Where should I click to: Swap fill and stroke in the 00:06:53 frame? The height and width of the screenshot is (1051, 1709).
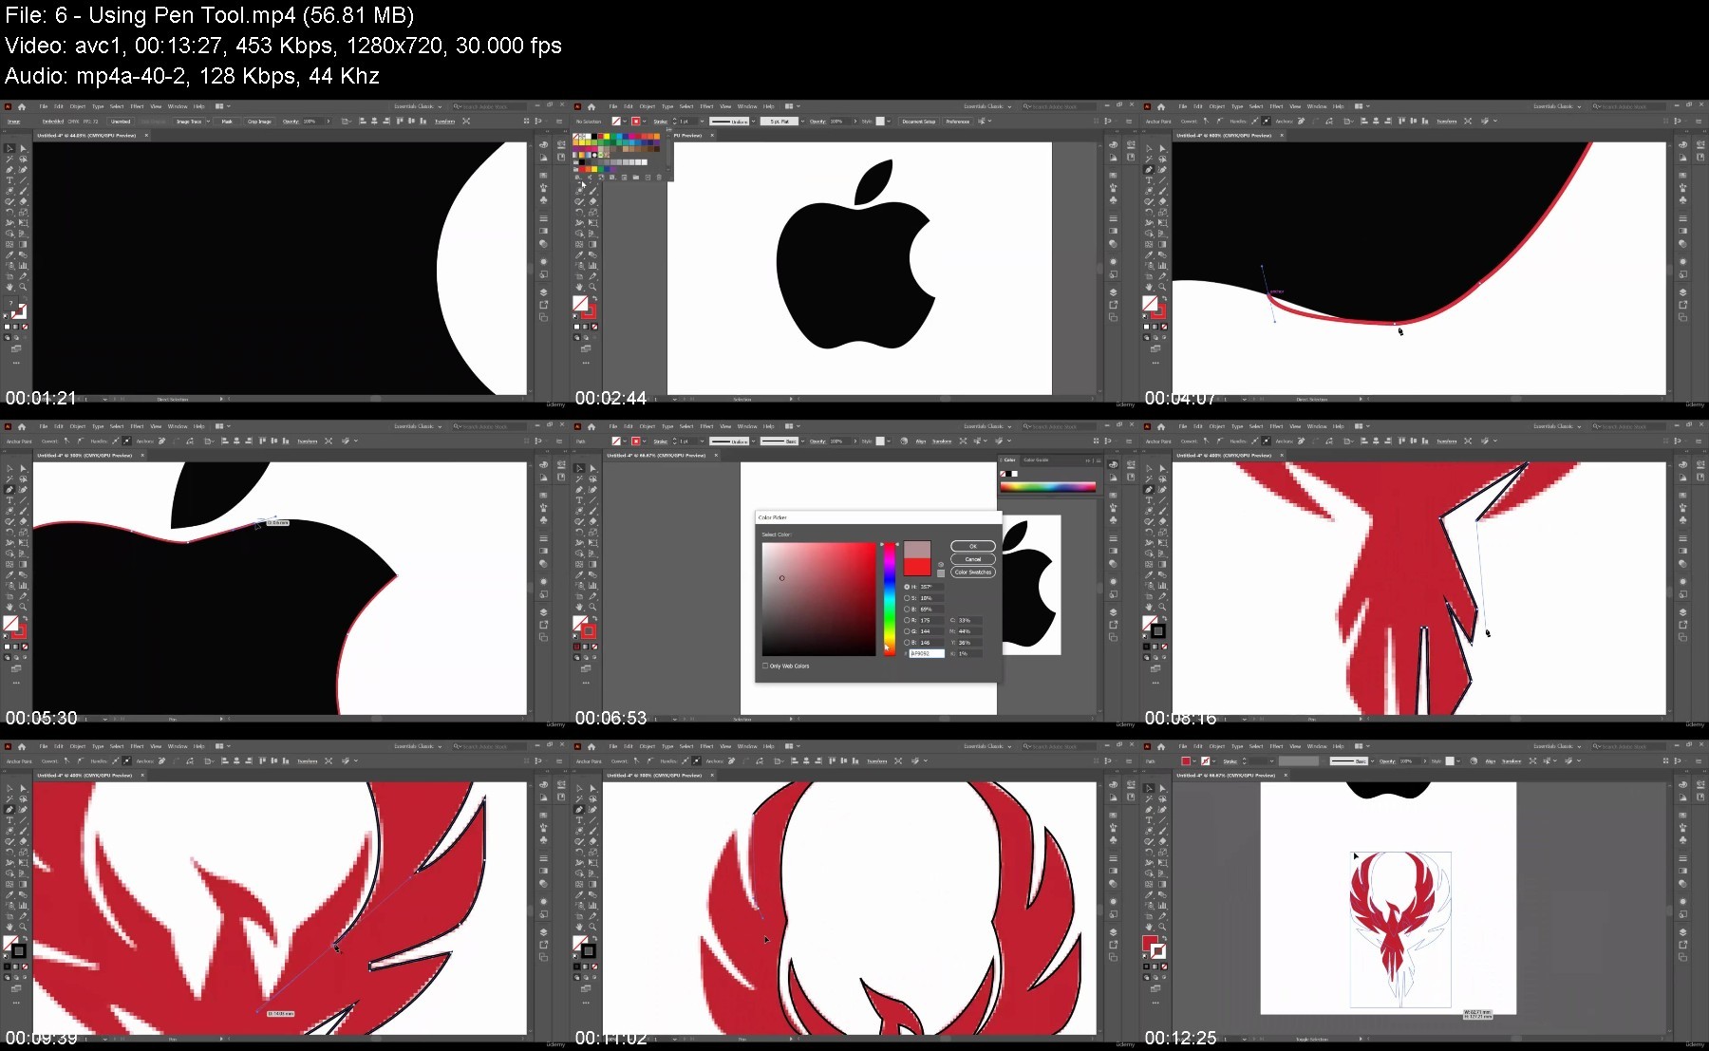point(595,618)
